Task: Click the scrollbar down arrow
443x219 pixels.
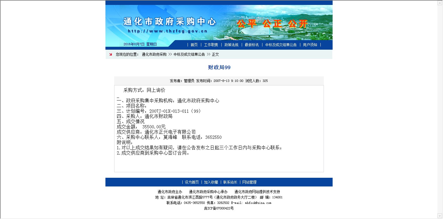Action: (x=440, y=216)
